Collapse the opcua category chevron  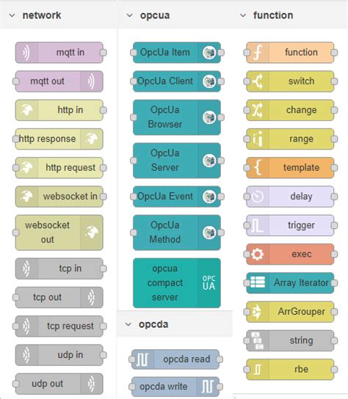click(130, 15)
